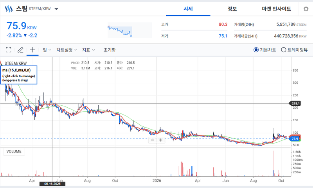Open the 일 interval dropdown
313x188 pixels.
click(x=47, y=50)
